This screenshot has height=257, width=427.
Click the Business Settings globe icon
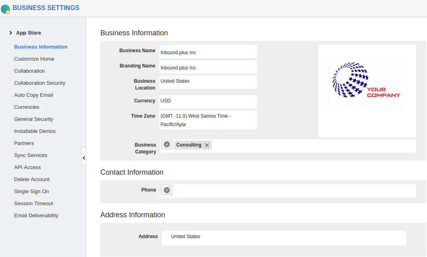[x=6, y=9]
